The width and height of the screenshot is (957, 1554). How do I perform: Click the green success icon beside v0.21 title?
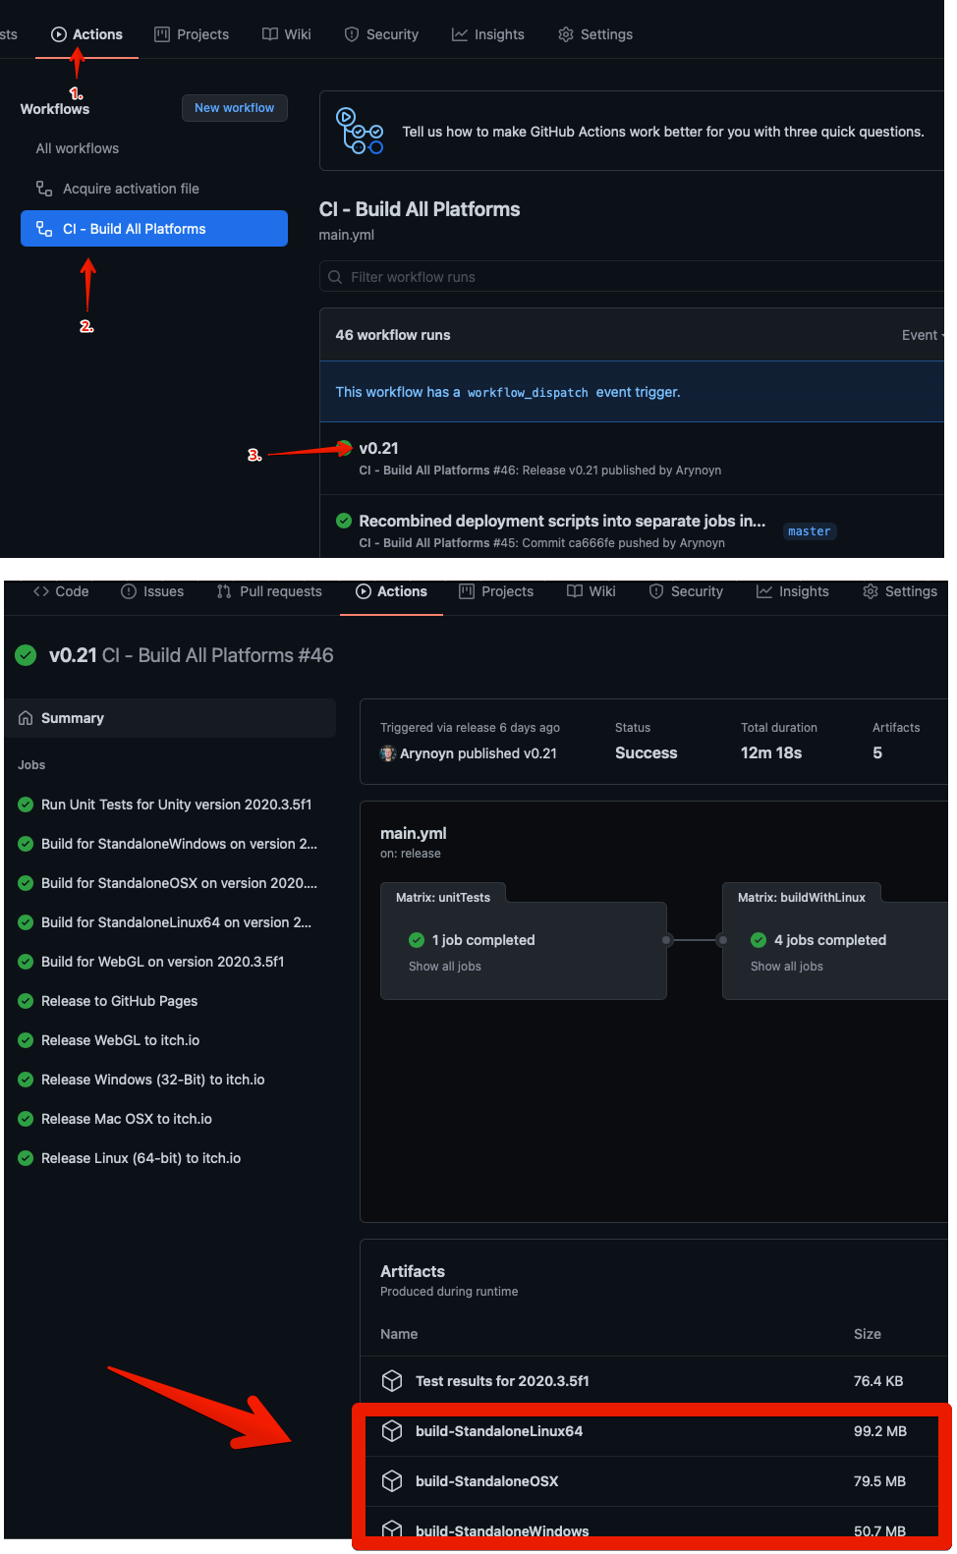coord(27,655)
